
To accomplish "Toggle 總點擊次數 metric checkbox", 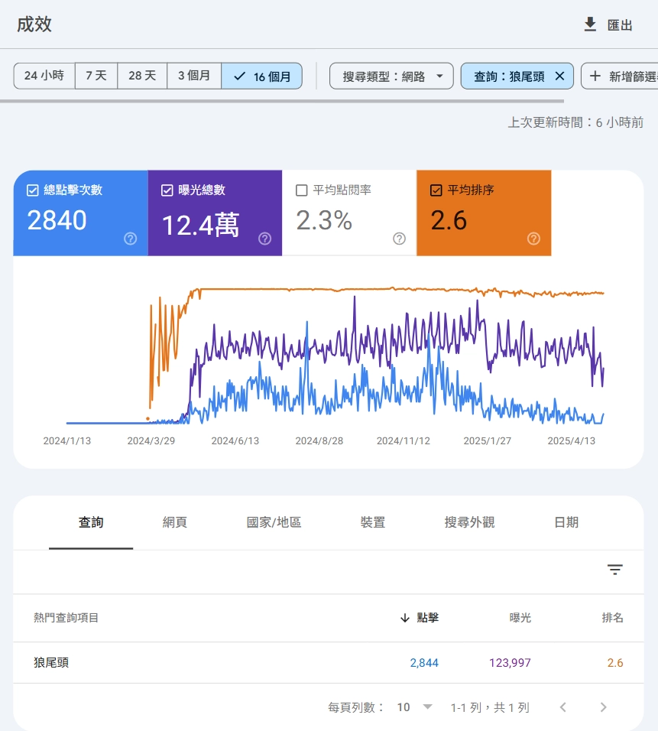I will [32, 190].
